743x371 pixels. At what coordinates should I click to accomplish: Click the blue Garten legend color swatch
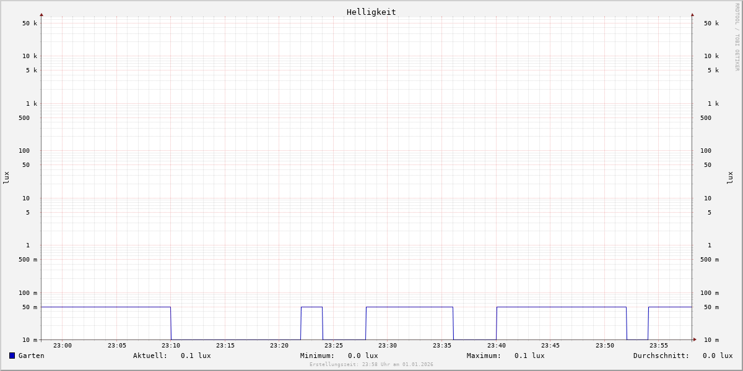12,356
